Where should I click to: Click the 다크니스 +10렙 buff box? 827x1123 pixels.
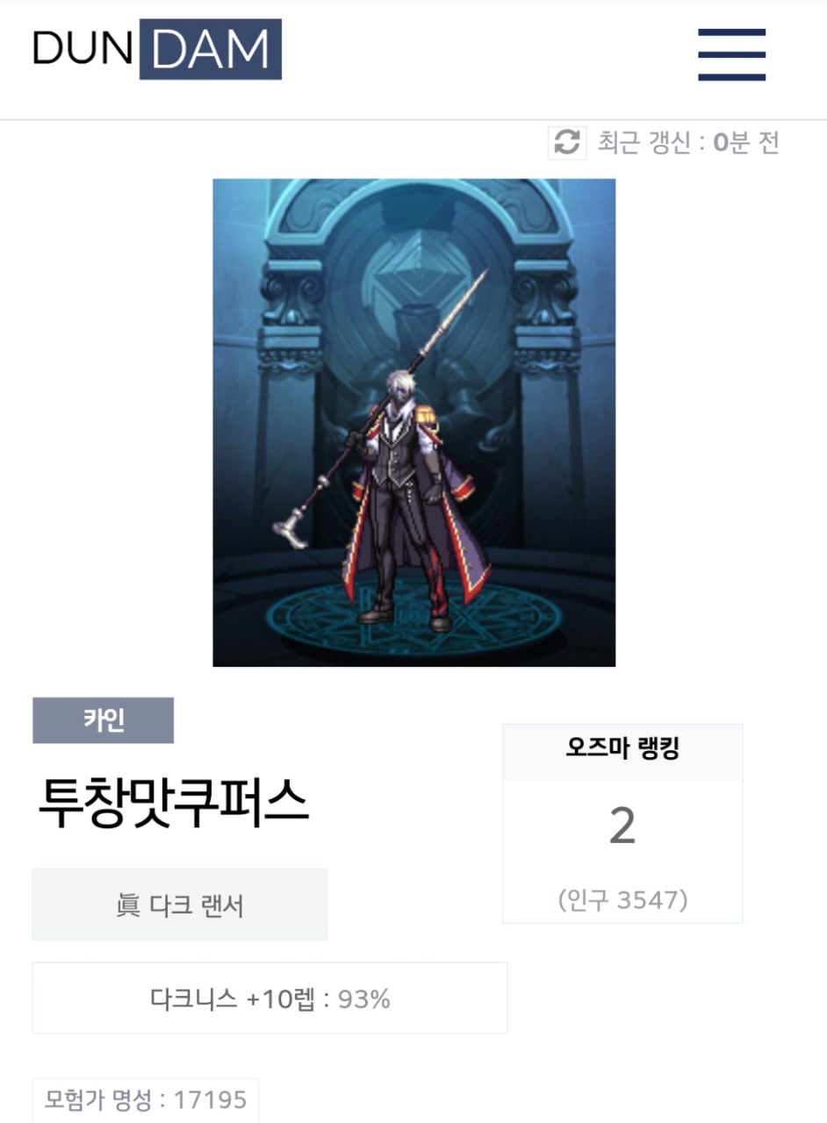coord(270,998)
